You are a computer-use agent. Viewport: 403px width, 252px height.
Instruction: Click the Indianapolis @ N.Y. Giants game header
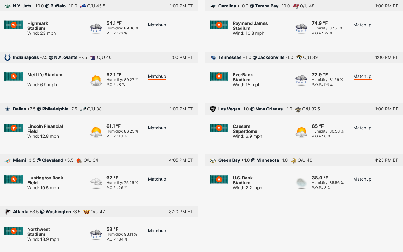coord(99,57)
